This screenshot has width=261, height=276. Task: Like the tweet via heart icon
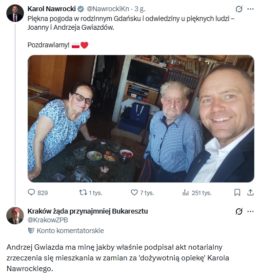pos(134,193)
